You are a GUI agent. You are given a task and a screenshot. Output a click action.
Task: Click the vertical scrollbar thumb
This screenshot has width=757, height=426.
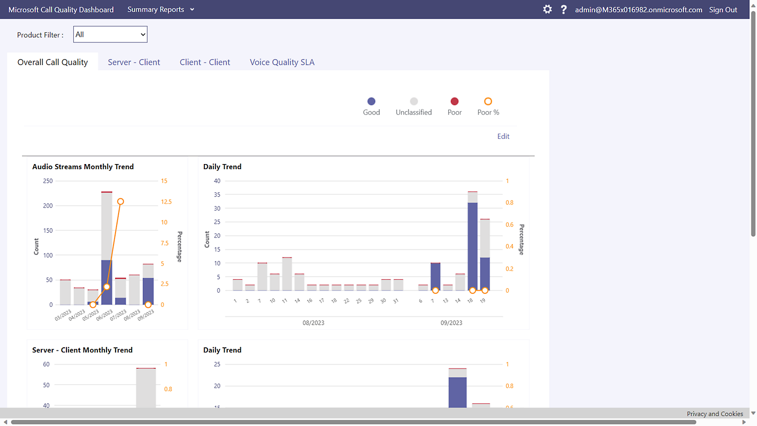753,124
